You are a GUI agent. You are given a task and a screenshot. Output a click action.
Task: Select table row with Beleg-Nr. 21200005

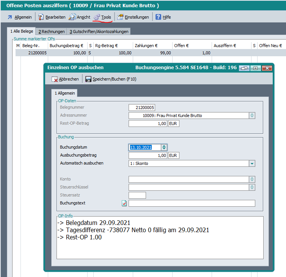[38, 53]
